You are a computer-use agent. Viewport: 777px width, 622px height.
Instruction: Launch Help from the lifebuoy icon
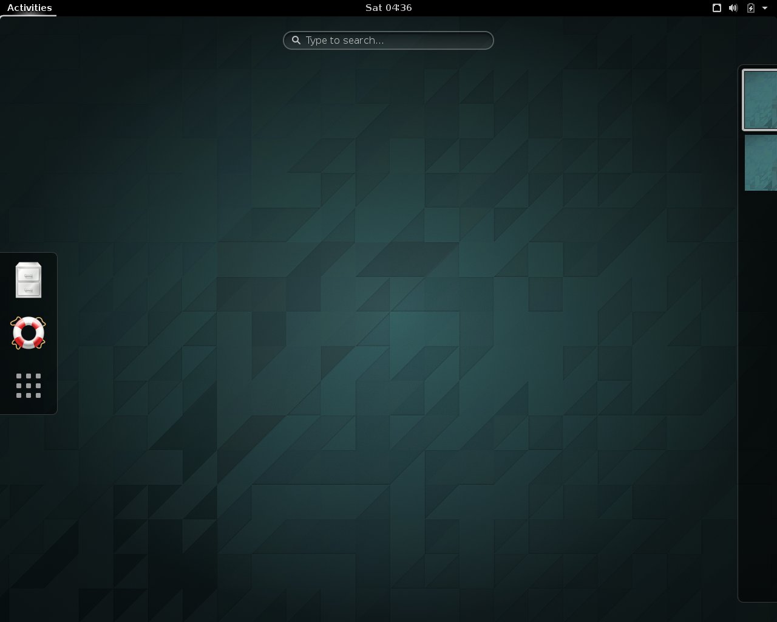coord(29,333)
